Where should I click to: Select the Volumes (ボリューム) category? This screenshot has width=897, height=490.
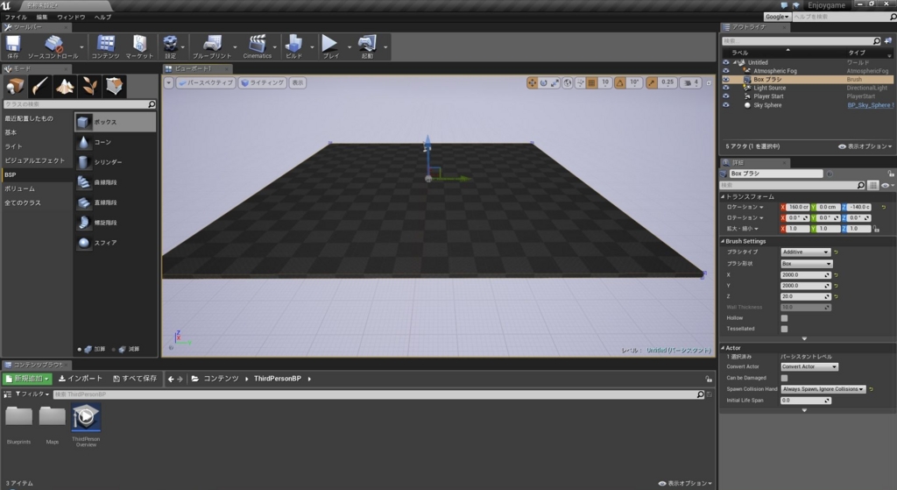(37, 189)
